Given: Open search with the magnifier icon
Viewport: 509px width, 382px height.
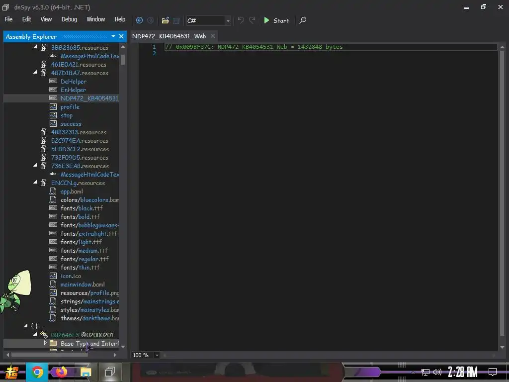Looking at the screenshot, I should pos(303,20).
